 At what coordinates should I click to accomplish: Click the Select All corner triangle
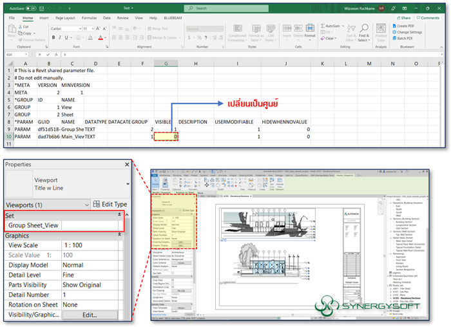tap(10, 64)
